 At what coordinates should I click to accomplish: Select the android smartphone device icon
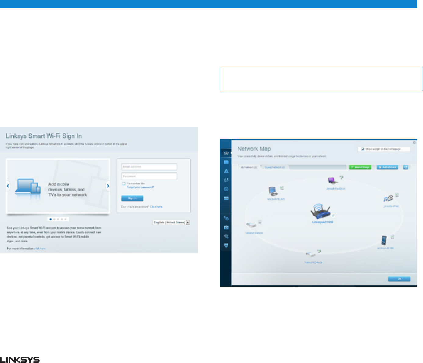(384, 240)
